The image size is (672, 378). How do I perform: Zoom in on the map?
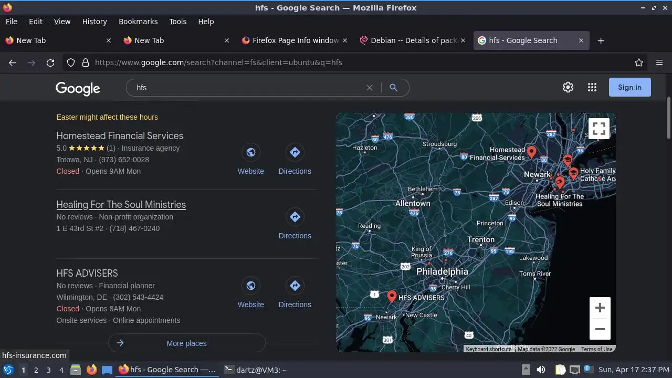[600, 308]
